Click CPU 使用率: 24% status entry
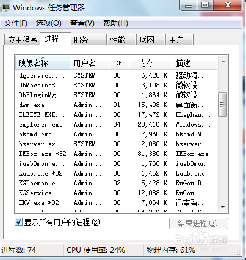 [96, 250]
